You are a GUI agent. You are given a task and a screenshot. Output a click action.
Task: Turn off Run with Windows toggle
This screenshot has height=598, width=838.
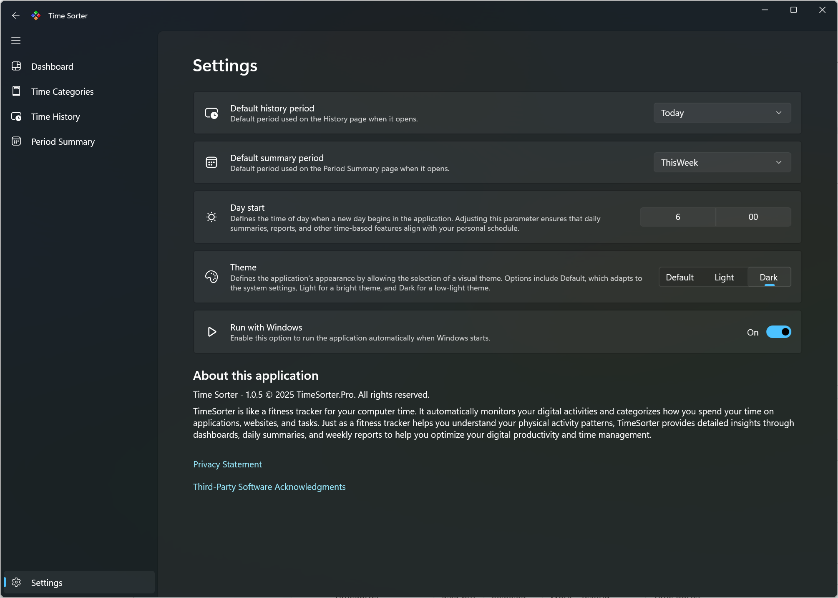pos(778,332)
